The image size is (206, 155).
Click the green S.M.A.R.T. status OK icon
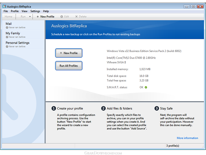[146, 87]
